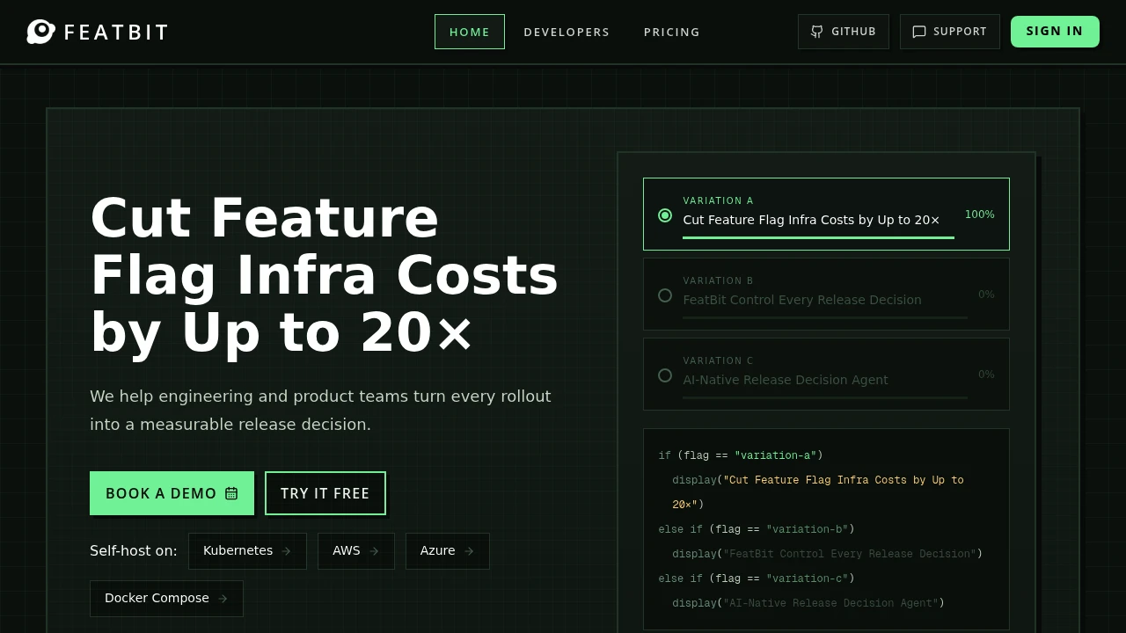Screen dimensions: 1126x633
Task: Click Variation C's progress bar
Action: pos(825,397)
